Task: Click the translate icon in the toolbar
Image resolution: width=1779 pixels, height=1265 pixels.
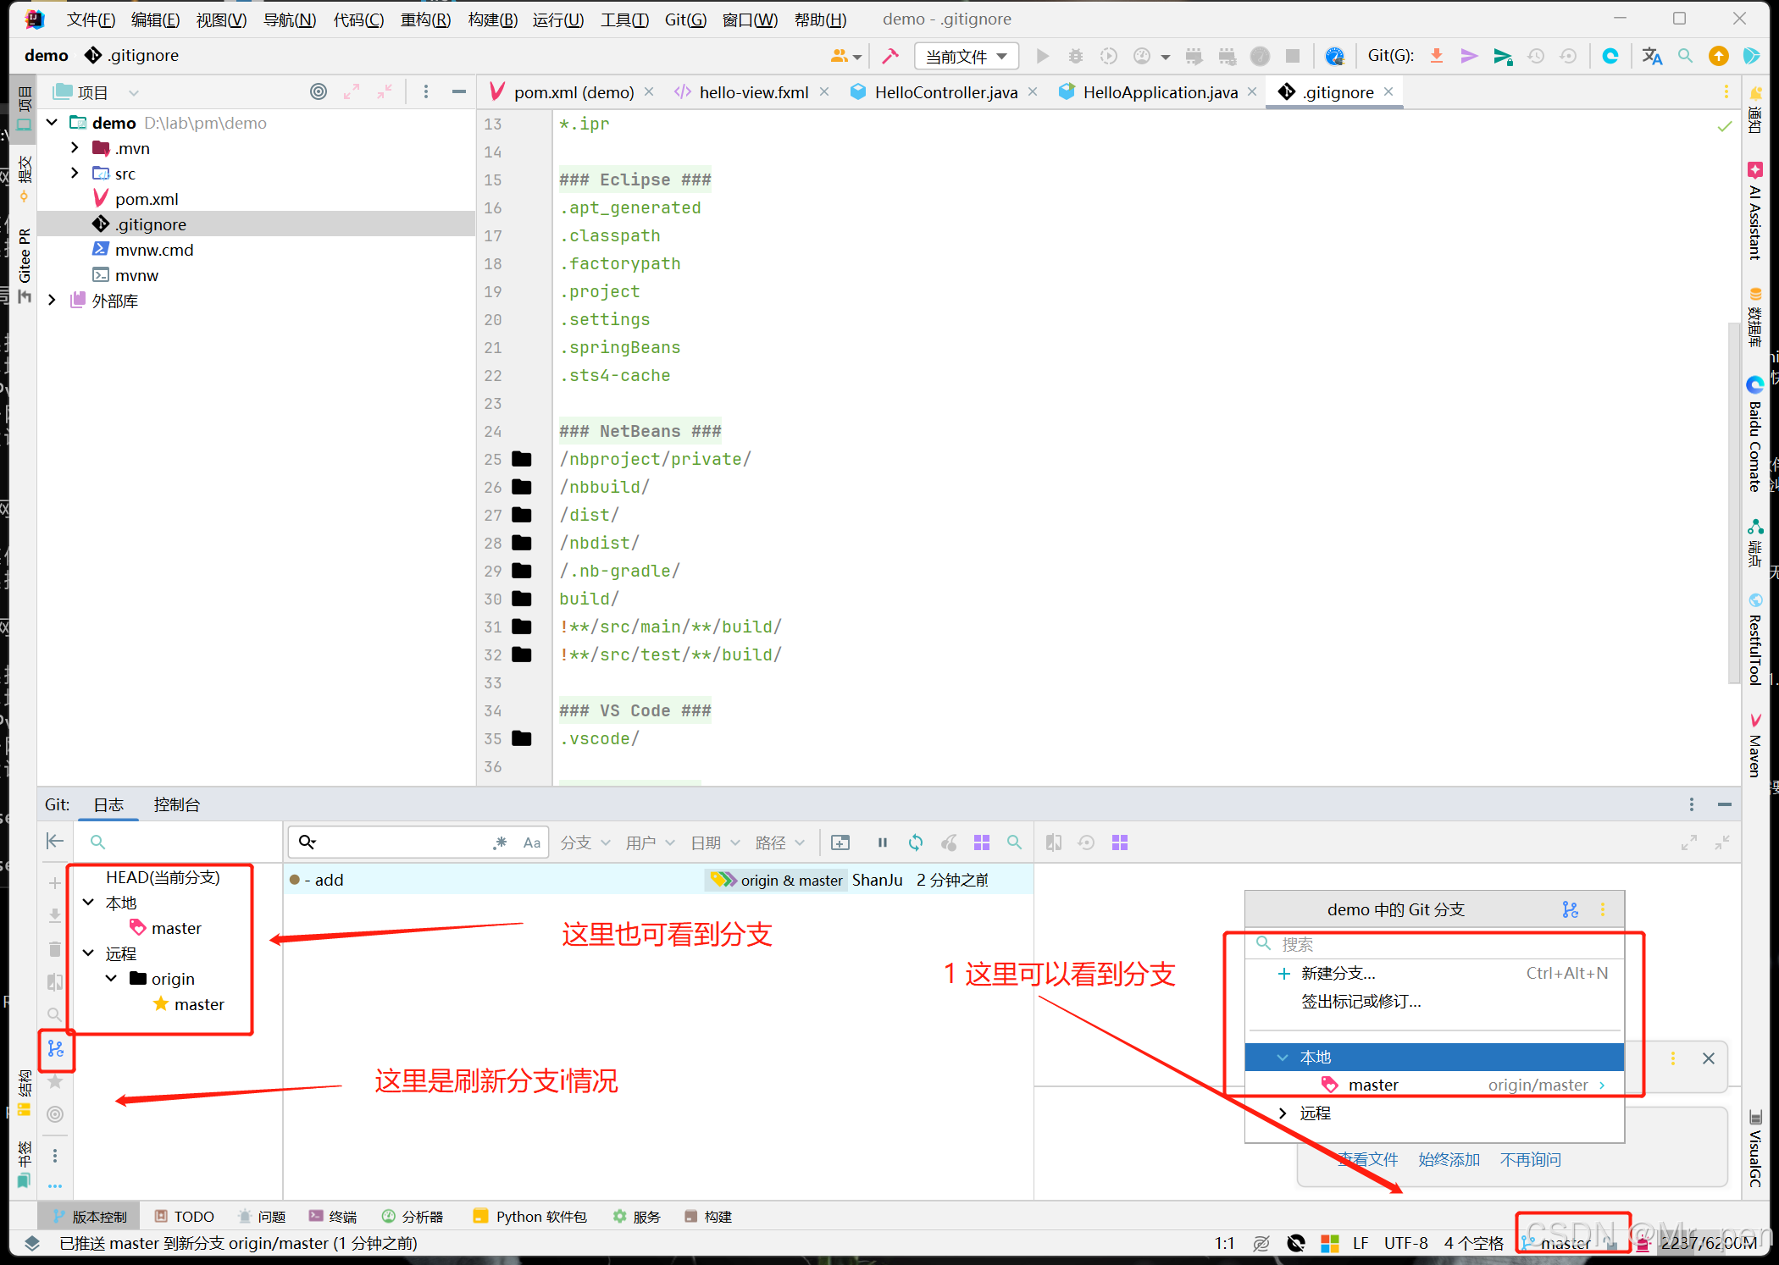Action: pyautogui.click(x=1651, y=56)
